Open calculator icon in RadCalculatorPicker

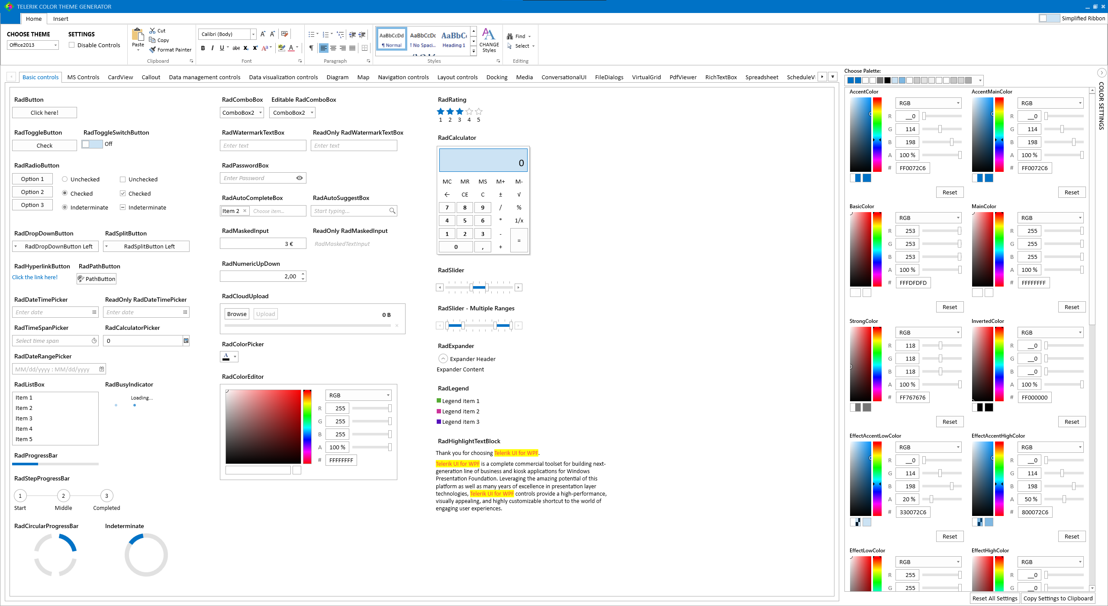pyautogui.click(x=186, y=341)
